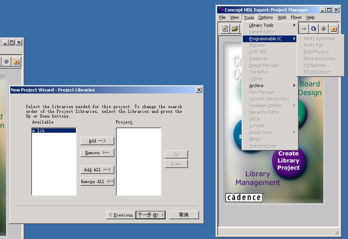This screenshot has height=239, width=348.
Task: Expand the Design Sync submenu
Action: 270,133
